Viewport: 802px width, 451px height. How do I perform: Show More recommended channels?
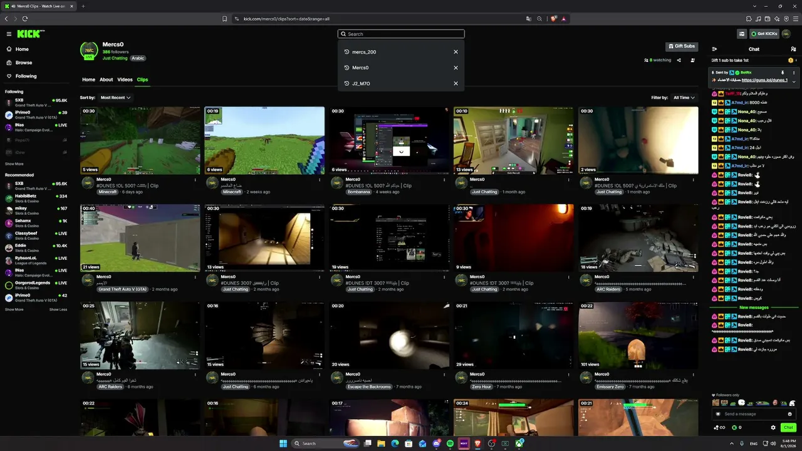point(14,309)
